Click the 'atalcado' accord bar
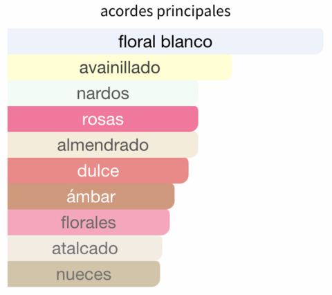 tap(85, 249)
